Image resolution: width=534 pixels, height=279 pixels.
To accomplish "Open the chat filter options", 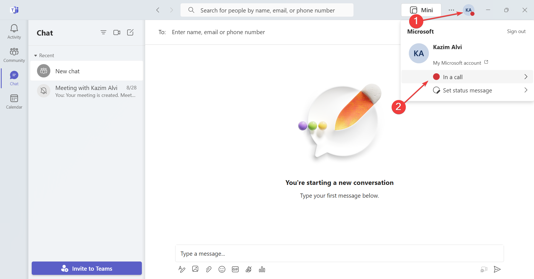I will [103, 32].
